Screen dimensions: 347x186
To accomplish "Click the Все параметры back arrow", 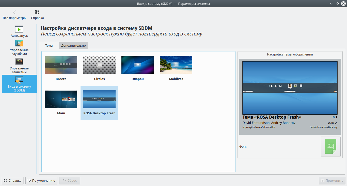I will click(14, 12).
